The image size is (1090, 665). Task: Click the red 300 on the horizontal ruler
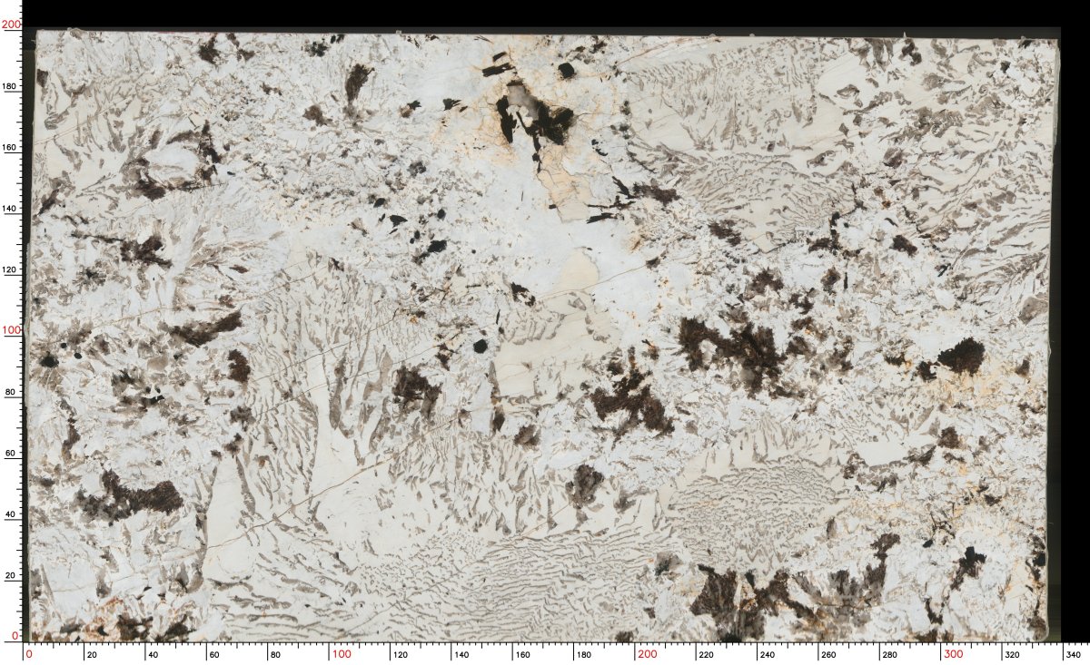953,654
